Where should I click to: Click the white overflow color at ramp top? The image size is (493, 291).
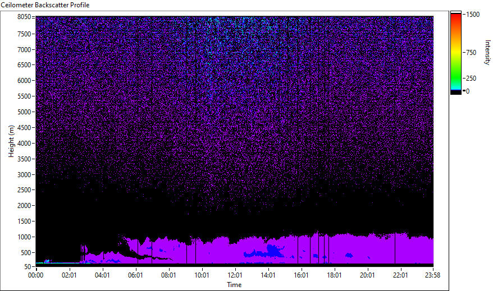click(x=456, y=12)
